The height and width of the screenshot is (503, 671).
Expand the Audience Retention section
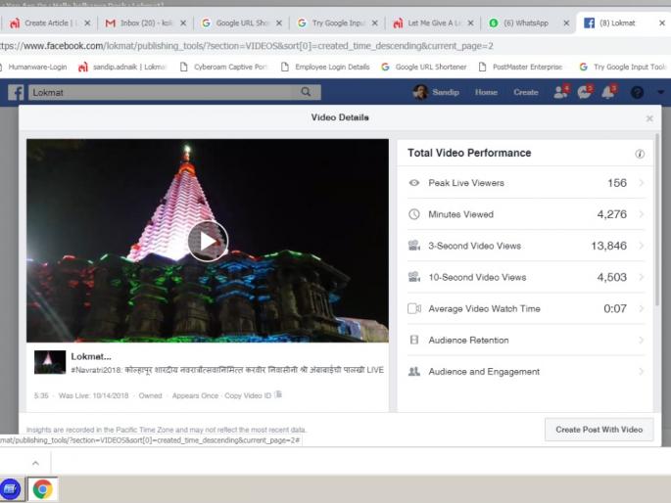[x=641, y=341]
